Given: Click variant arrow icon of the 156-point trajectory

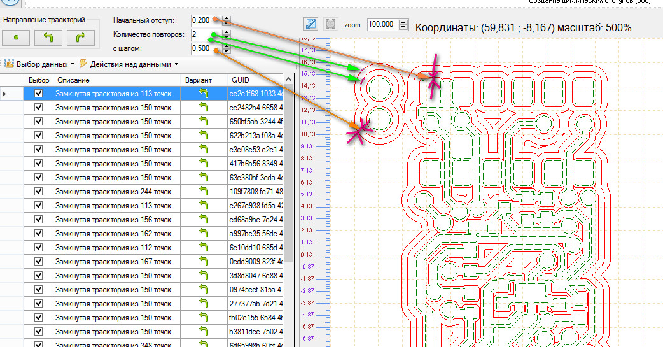Looking at the screenshot, I should (x=204, y=219).
